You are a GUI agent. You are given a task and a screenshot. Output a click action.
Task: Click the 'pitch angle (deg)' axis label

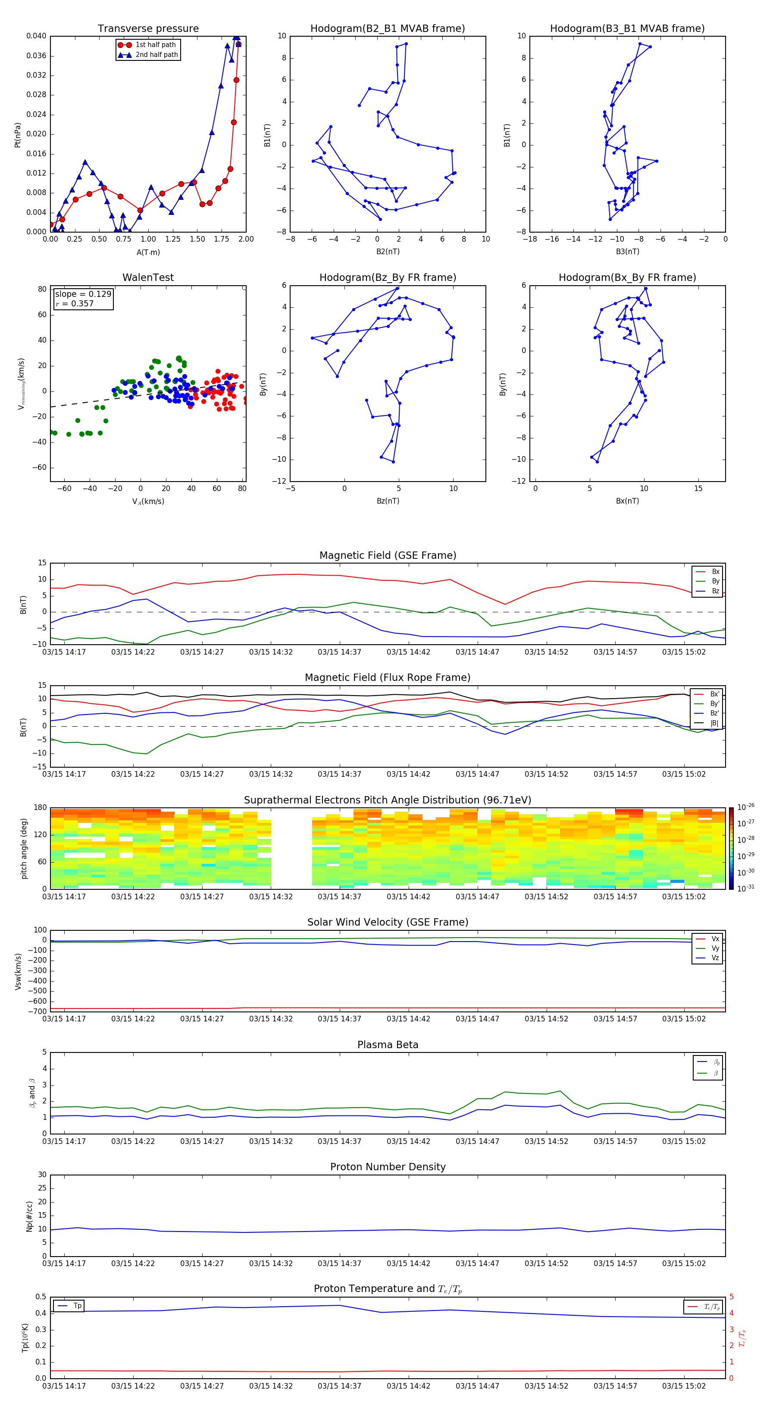point(24,848)
